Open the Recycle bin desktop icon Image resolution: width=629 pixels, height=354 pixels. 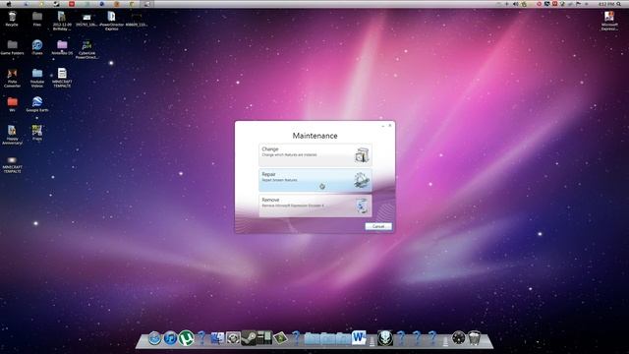pos(12,19)
